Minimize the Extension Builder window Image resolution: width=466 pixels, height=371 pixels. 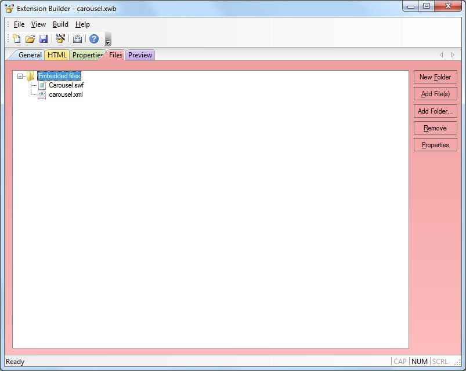pos(411,6)
